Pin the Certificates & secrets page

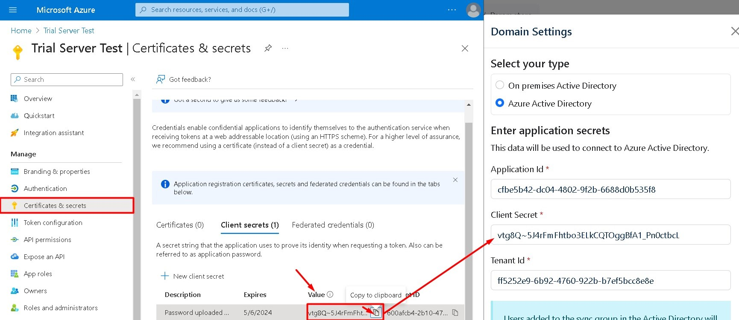coord(268,48)
